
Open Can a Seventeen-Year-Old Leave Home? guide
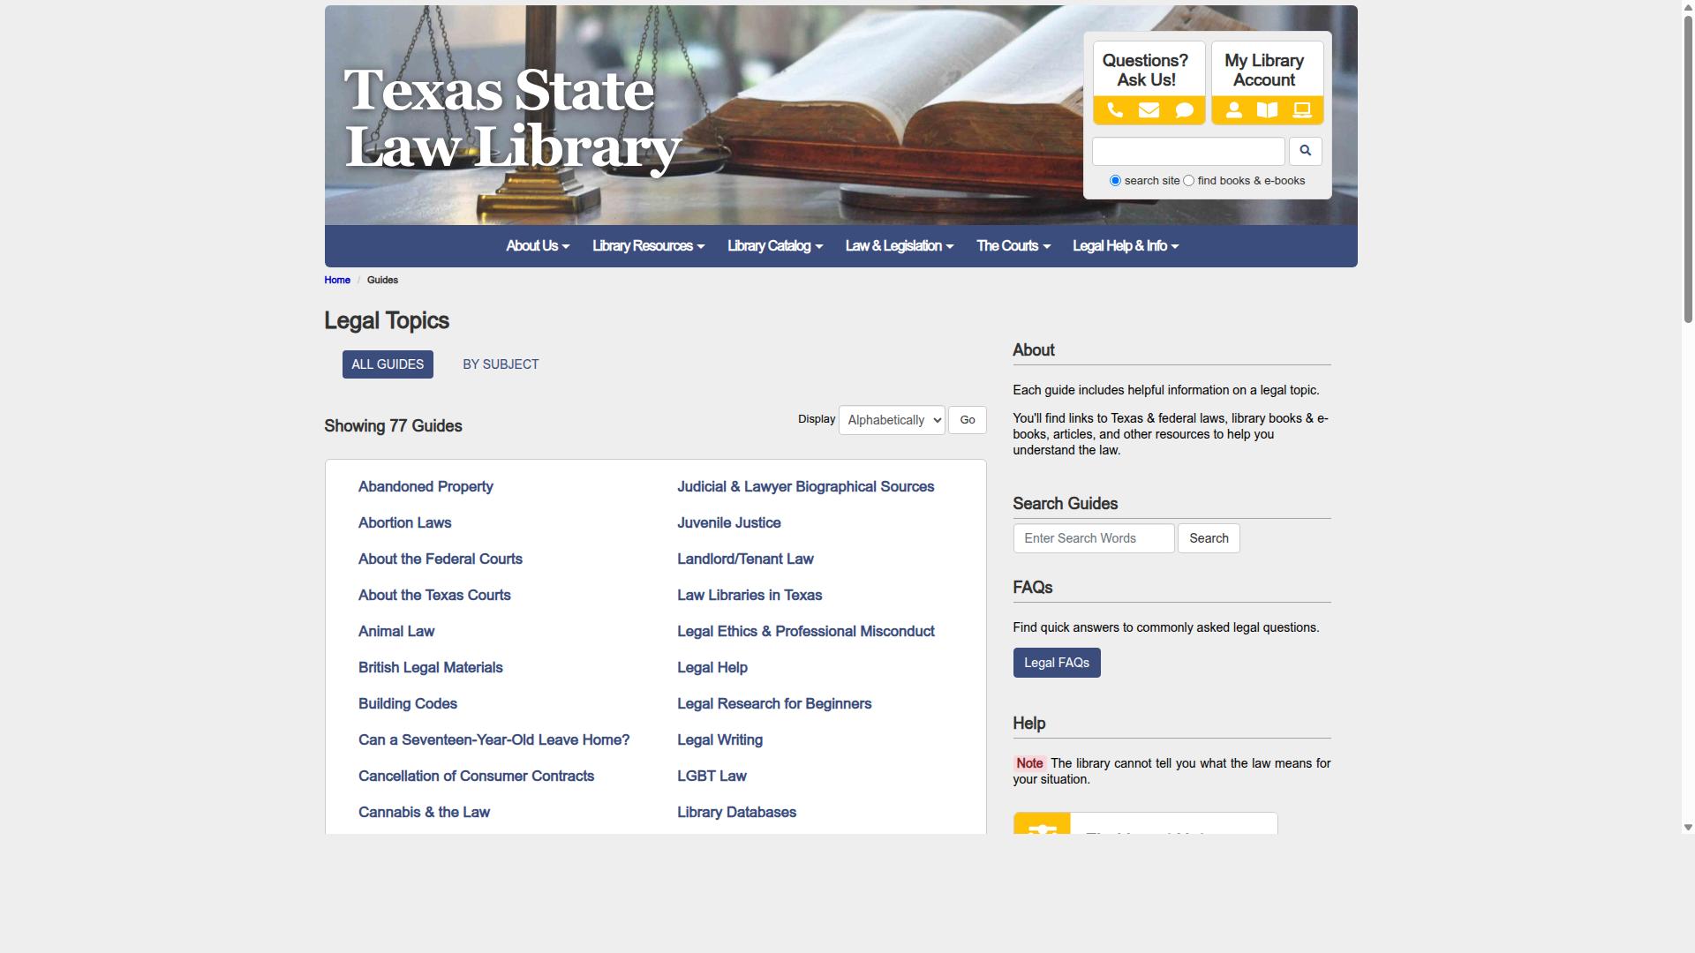(x=493, y=740)
